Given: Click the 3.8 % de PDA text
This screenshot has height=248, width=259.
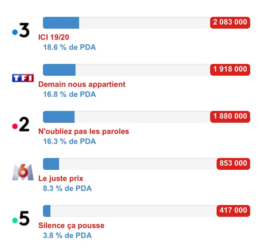Looking at the screenshot, I should [67, 235].
